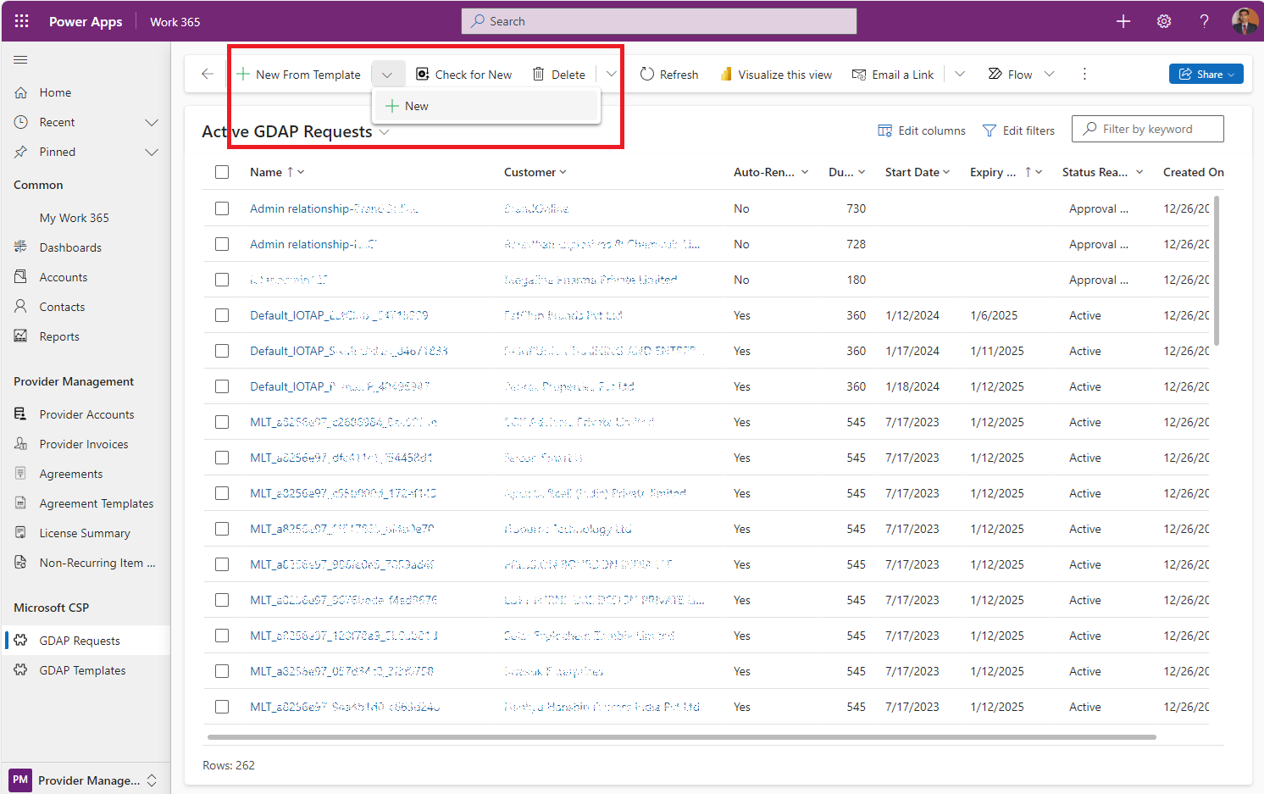
Task: Click Edit columns
Action: 922,130
